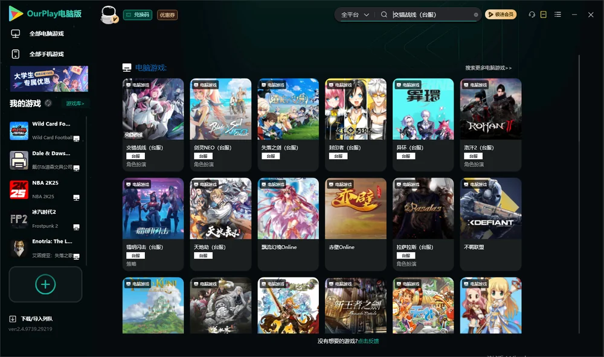Open NBA 2K25 game icon

tap(19, 189)
